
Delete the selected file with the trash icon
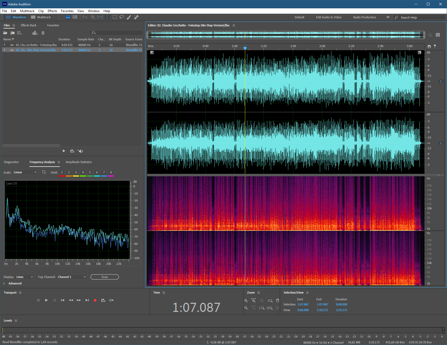point(43,33)
